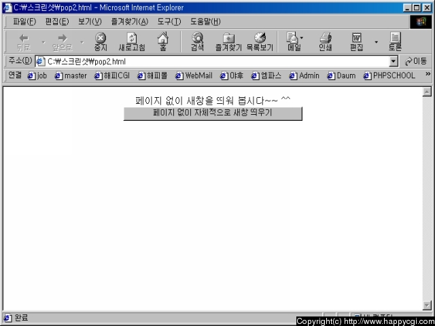Click the 주소(D) address label
The width and height of the screenshot is (435, 326).
(20, 60)
